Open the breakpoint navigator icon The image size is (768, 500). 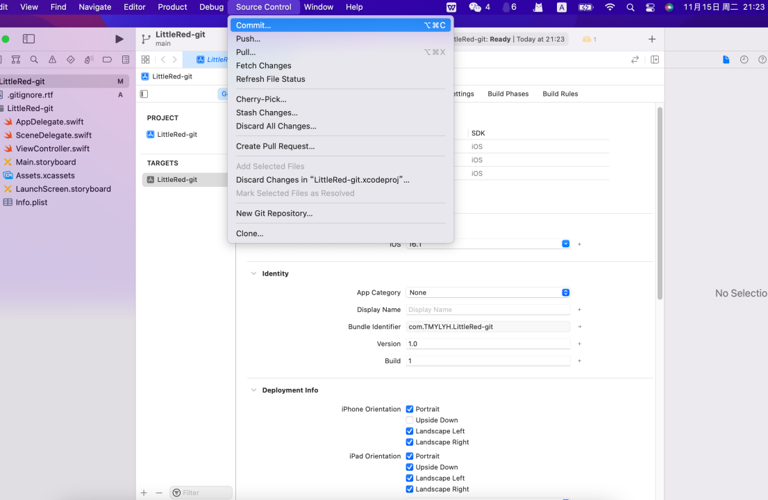(x=107, y=60)
